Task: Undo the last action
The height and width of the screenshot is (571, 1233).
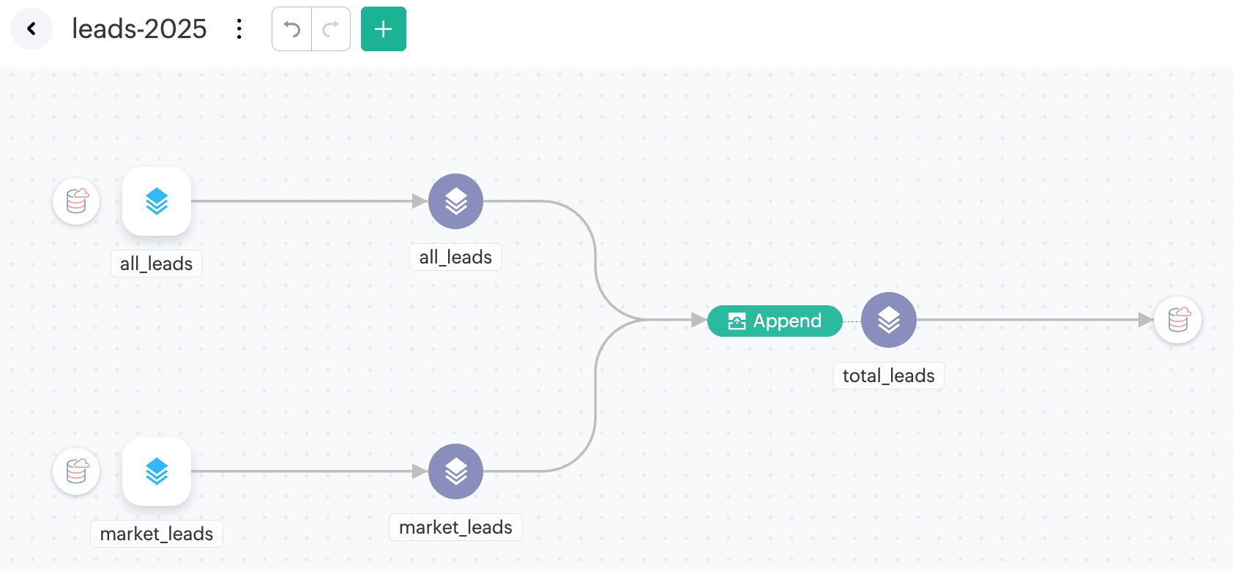Action: point(292,29)
